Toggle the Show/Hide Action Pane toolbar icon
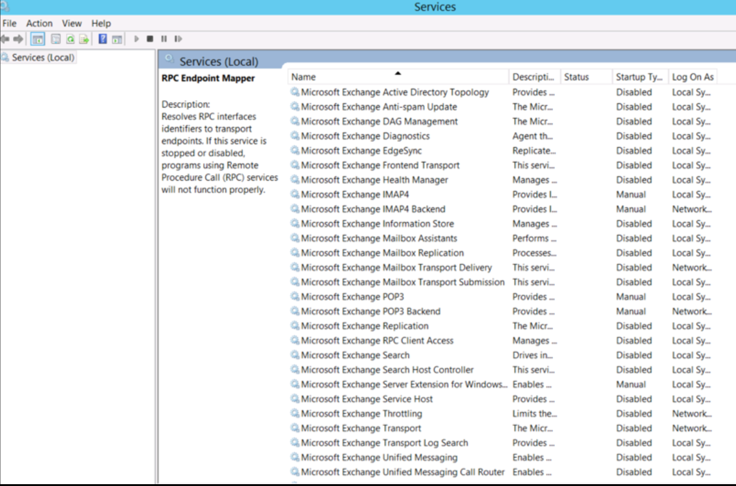The image size is (736, 486). point(116,39)
